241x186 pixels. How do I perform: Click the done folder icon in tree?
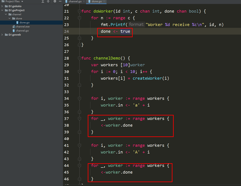[x=14, y=18]
